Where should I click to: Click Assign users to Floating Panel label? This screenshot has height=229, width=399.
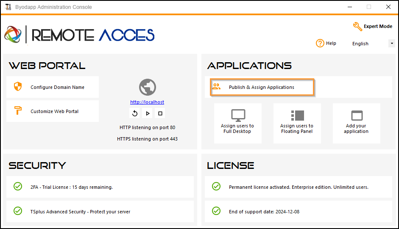coord(297,129)
